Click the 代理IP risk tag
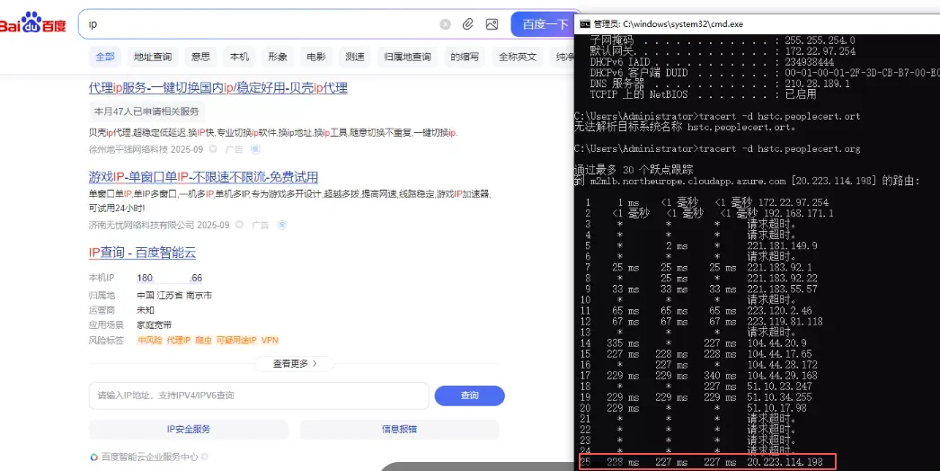This screenshot has height=471, width=940. (x=178, y=340)
